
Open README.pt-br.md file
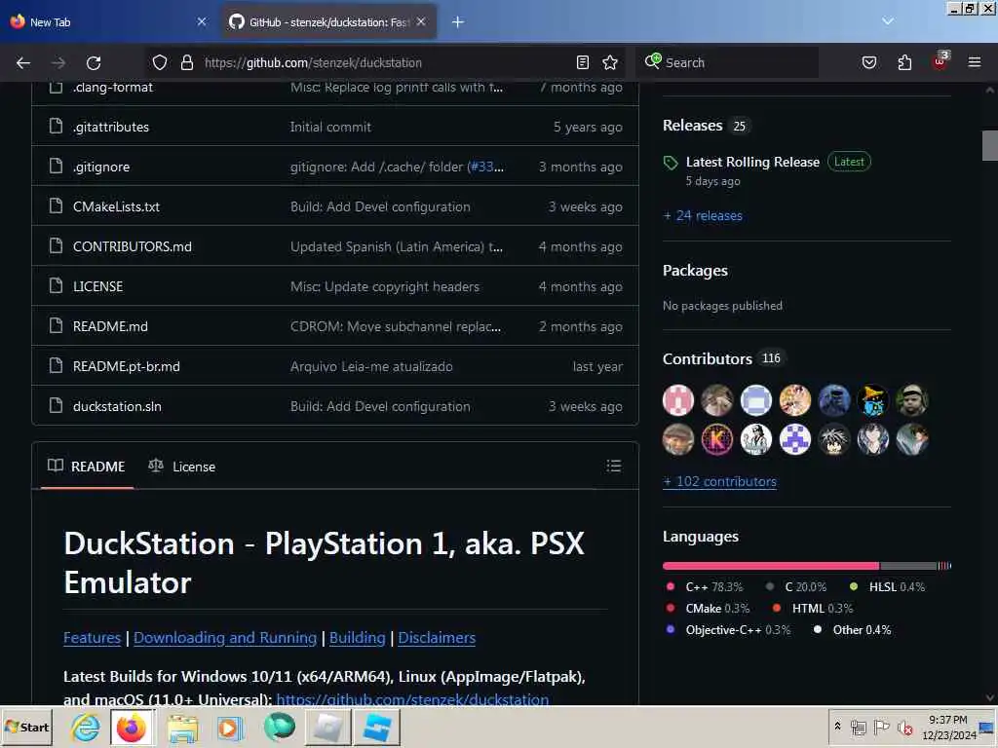click(126, 366)
